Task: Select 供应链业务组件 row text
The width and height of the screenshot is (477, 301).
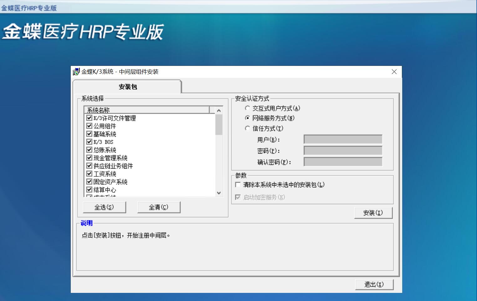Action: click(113, 166)
